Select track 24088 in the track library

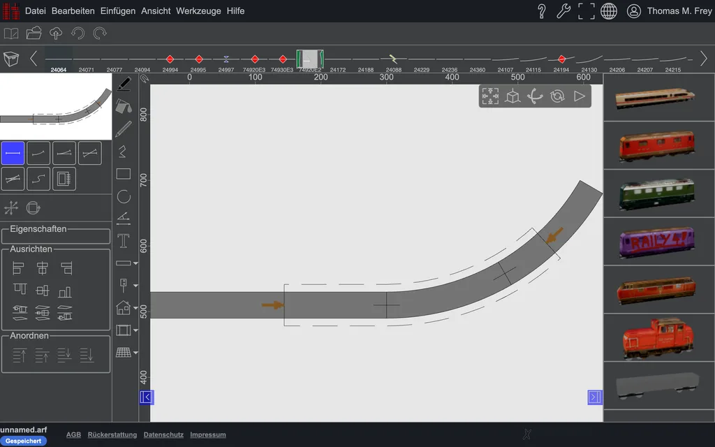pyautogui.click(x=394, y=62)
